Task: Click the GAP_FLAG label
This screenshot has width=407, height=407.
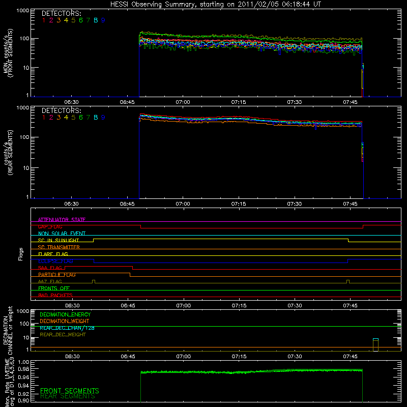Action: pyautogui.click(x=50, y=226)
